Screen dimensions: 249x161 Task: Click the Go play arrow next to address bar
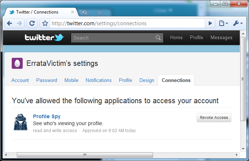click(x=210, y=23)
